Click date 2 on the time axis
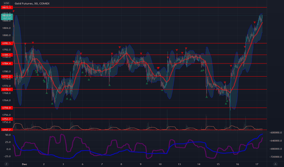This screenshot has width=284, height=167. tap(44, 164)
